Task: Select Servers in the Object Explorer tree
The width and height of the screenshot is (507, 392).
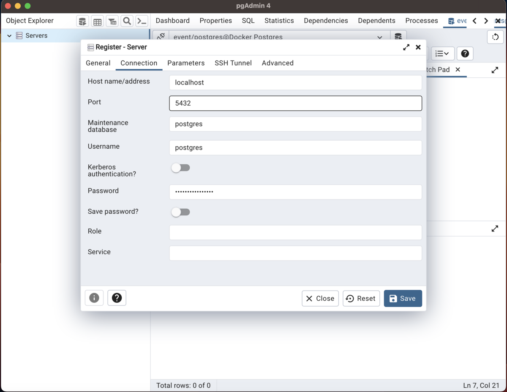Action: click(x=36, y=36)
